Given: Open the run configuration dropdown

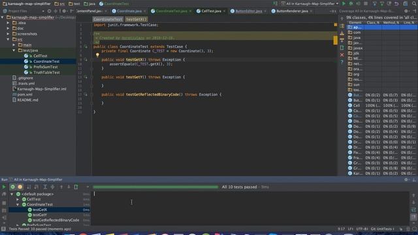Looking at the screenshot, I should tap(310, 4).
